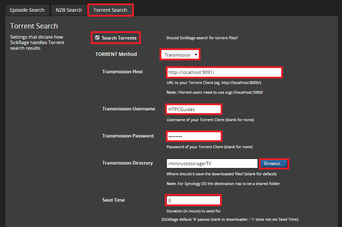Select the Transmission Directory path field
The width and height of the screenshot is (342, 227).
click(x=212, y=163)
